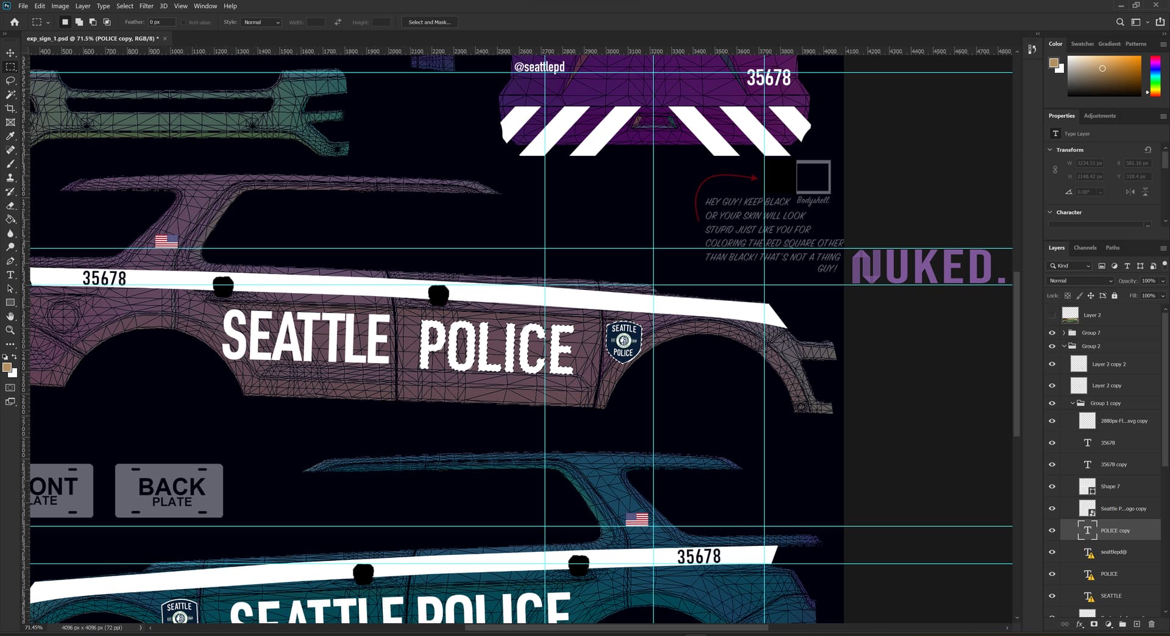Select the Paint Bucket tool
This screenshot has width=1170, height=636.
(10, 219)
